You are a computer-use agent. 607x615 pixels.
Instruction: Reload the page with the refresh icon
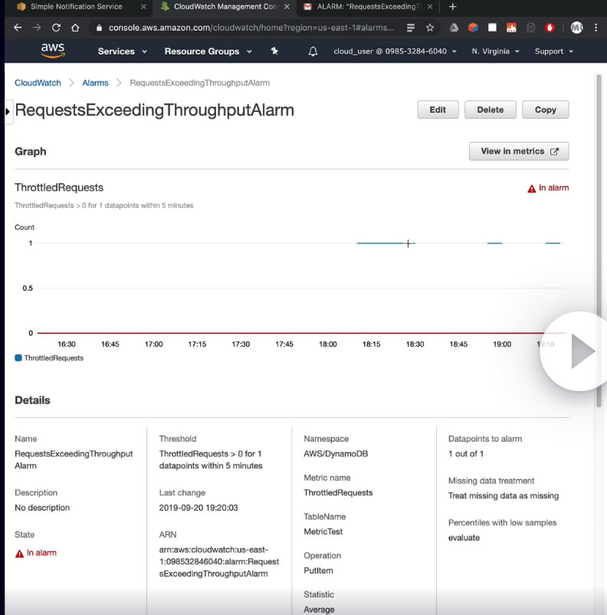[56, 28]
